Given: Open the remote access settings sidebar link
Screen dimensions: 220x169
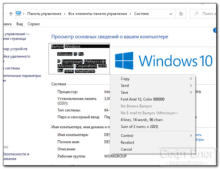Looking at the screenshot, I should click(x=17, y=59).
